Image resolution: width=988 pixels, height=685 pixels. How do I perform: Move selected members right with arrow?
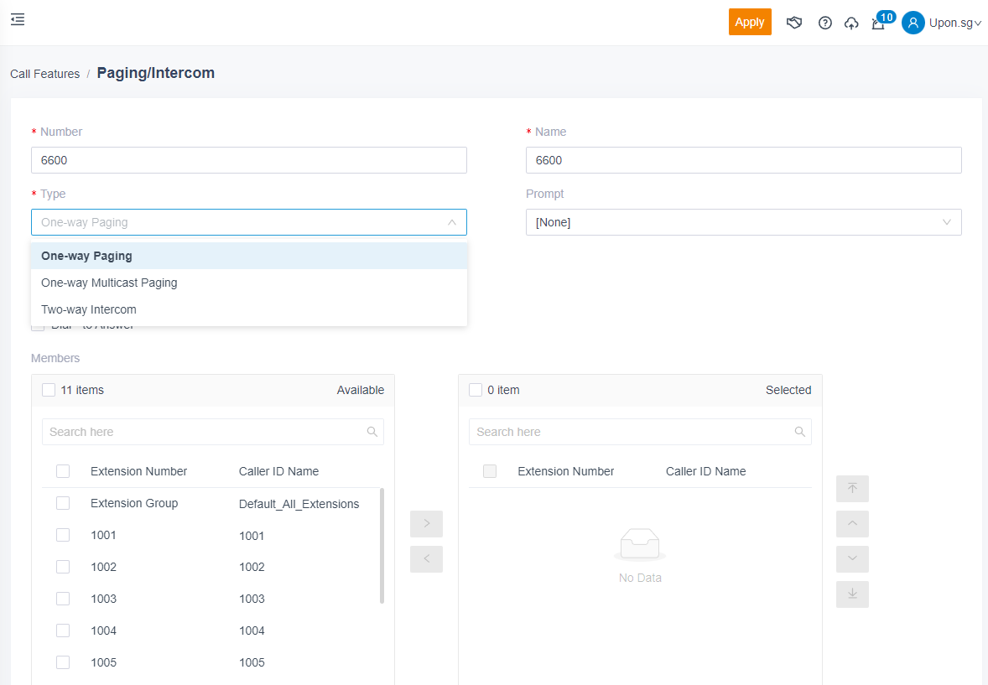coord(426,524)
